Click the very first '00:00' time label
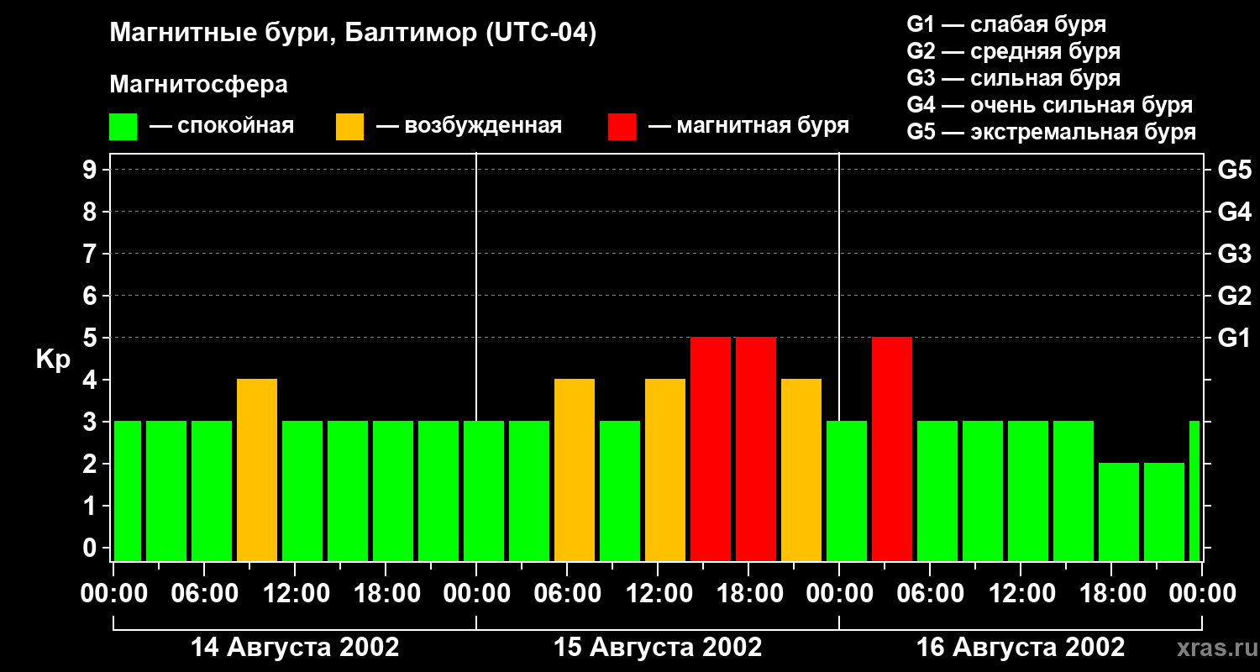 pyautogui.click(x=113, y=594)
